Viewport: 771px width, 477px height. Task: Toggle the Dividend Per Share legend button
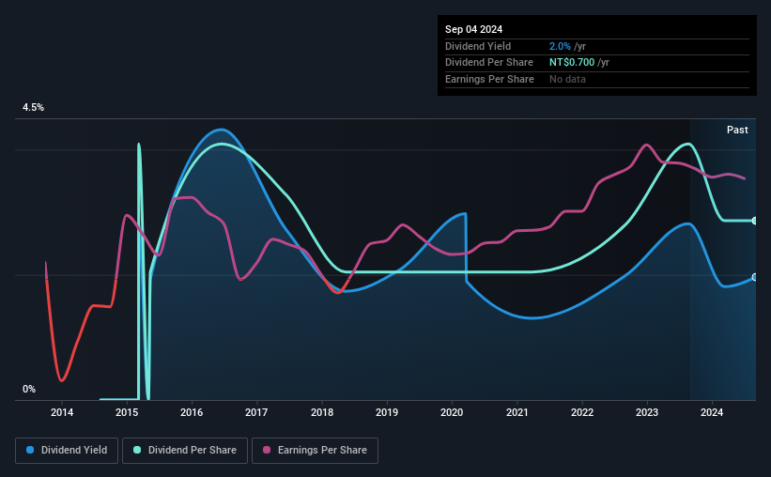(185, 451)
